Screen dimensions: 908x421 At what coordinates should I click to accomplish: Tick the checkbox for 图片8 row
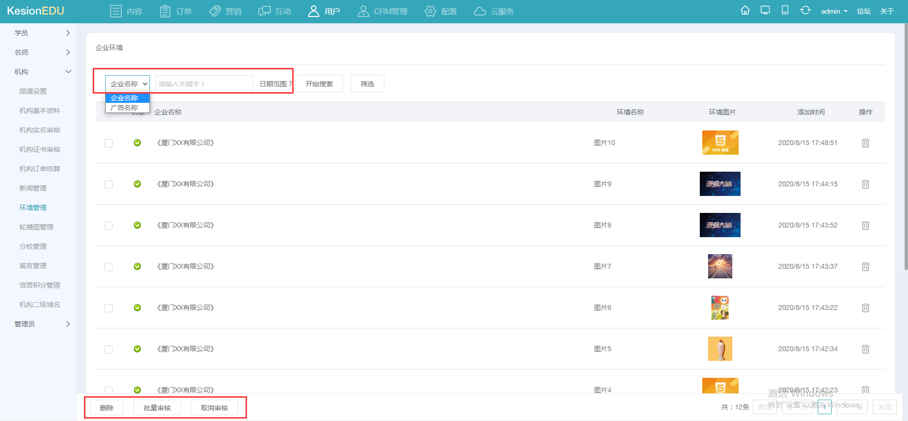coord(108,226)
